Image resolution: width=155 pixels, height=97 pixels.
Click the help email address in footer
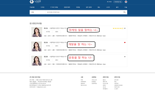coord(42,87)
